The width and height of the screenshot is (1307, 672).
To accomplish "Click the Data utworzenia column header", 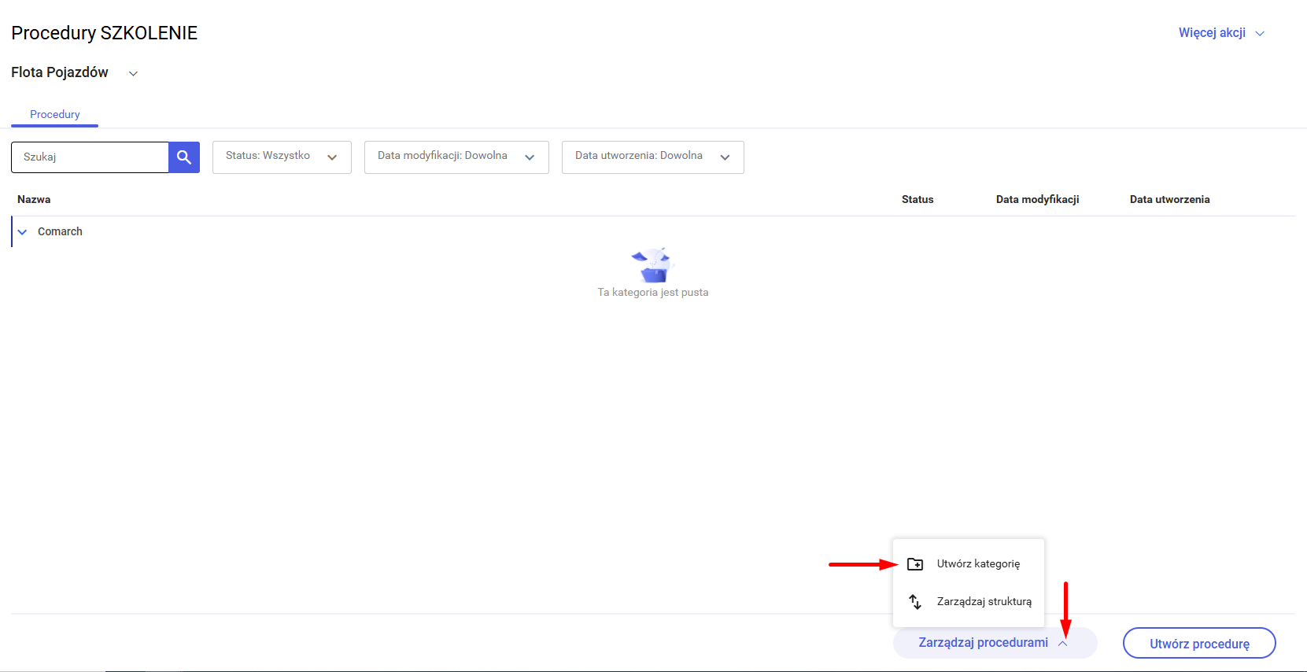I will pos(1169,200).
